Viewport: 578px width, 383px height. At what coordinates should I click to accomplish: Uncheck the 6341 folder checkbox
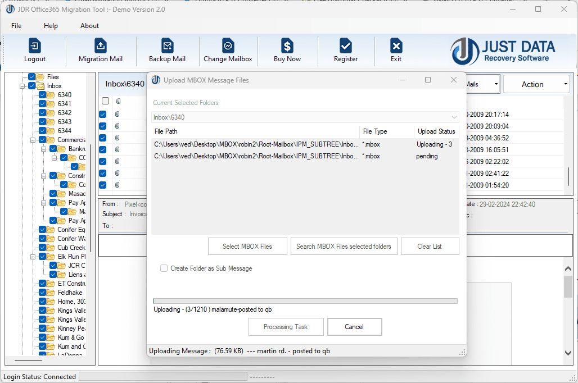point(43,104)
